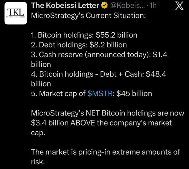Click the $45 billion market cap figure

pos(134,93)
